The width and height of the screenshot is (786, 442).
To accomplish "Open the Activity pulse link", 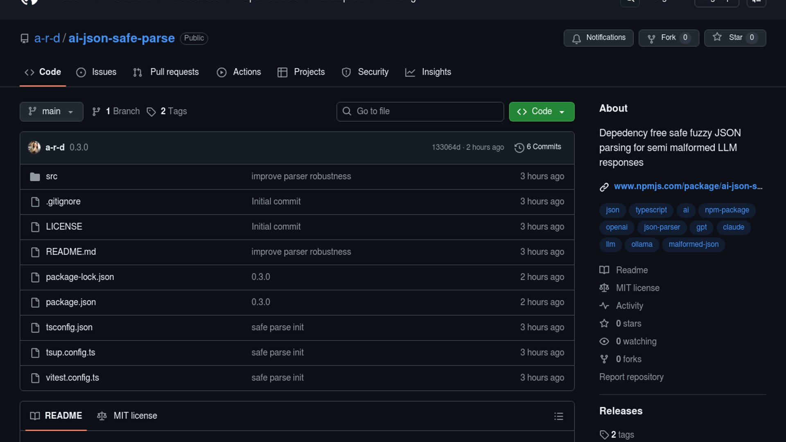I will coord(629,306).
